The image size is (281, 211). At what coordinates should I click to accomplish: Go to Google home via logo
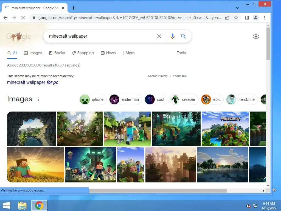tap(19, 37)
